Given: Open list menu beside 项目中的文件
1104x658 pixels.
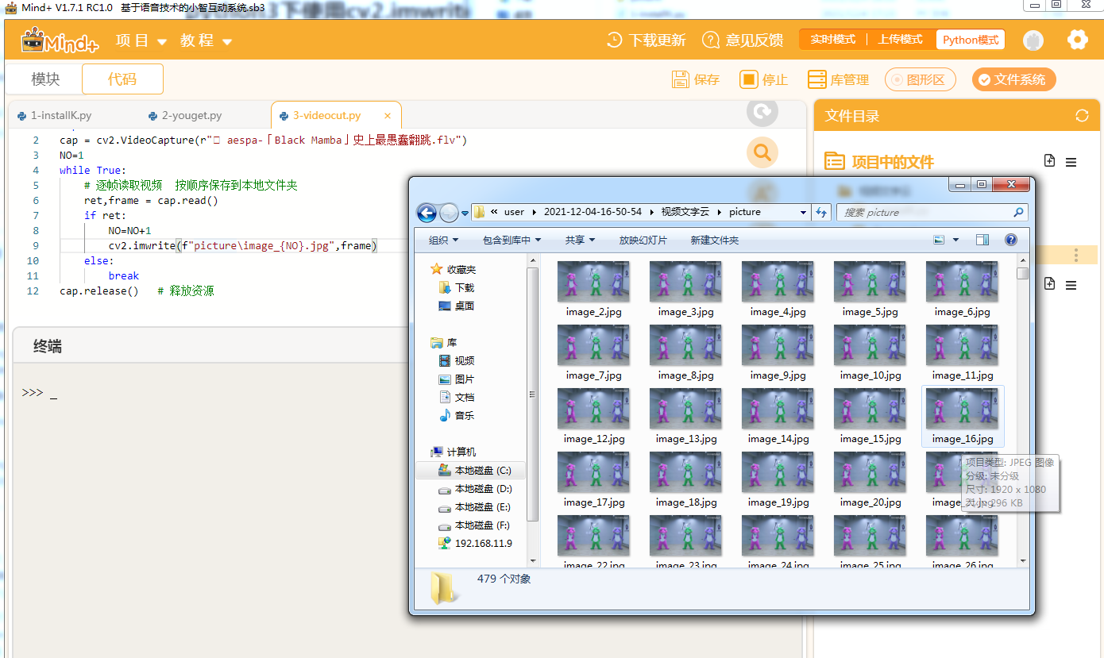Looking at the screenshot, I should point(1071,162).
